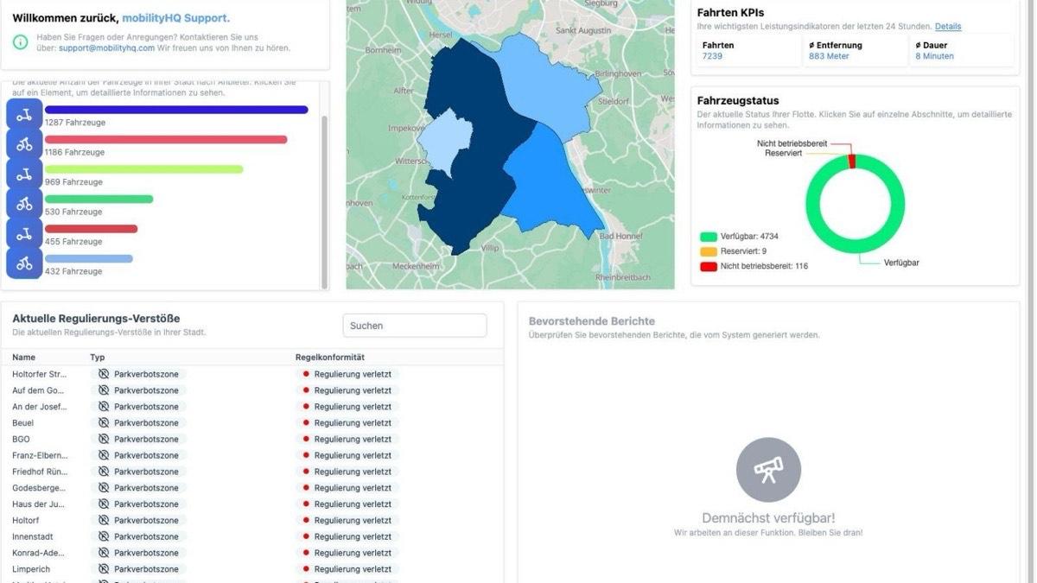Click the 8 Minuten duration value
1037x583 pixels.
[935, 56]
